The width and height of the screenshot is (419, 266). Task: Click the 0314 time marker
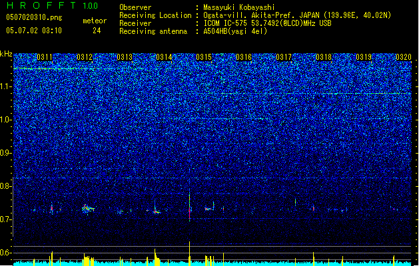(164, 57)
